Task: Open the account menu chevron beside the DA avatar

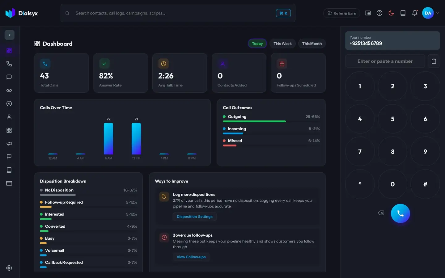Action: 437,13
